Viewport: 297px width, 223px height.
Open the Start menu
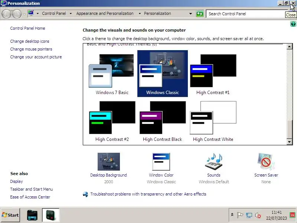click(10, 215)
